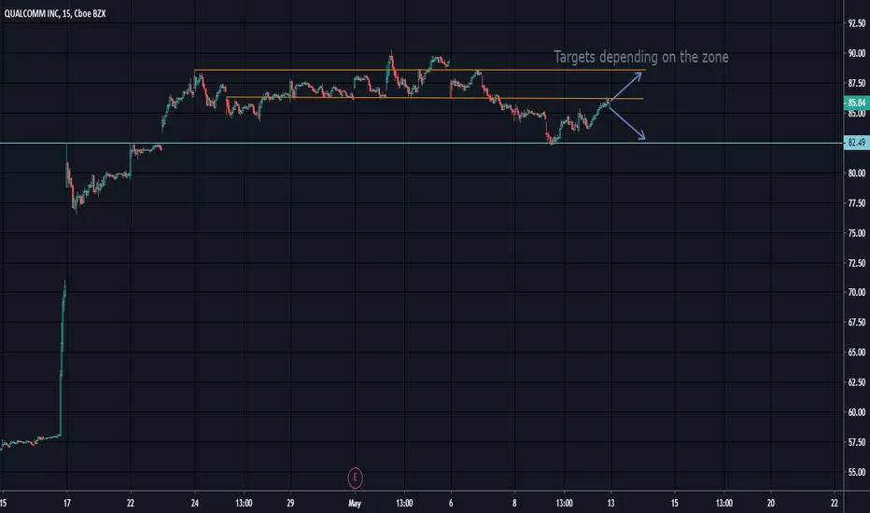Image resolution: width=870 pixels, height=513 pixels.
Task: Click the 13 date label on time axis
Action: click(610, 503)
